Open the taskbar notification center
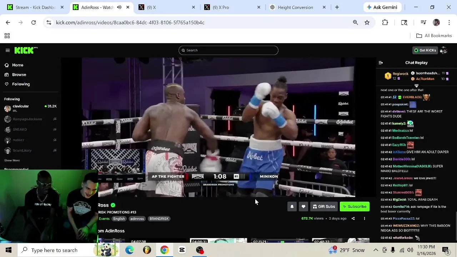This screenshot has height=257, width=457. [446, 250]
